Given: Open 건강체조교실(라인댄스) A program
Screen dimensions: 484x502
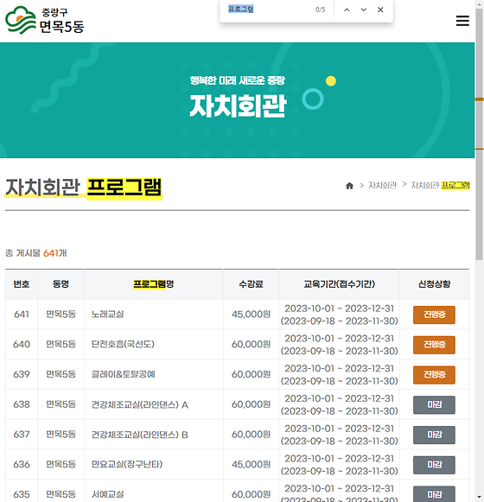Looking at the screenshot, I should (140, 404).
